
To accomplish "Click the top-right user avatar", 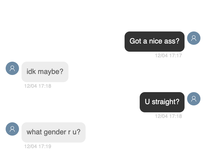I will point(194,38).
